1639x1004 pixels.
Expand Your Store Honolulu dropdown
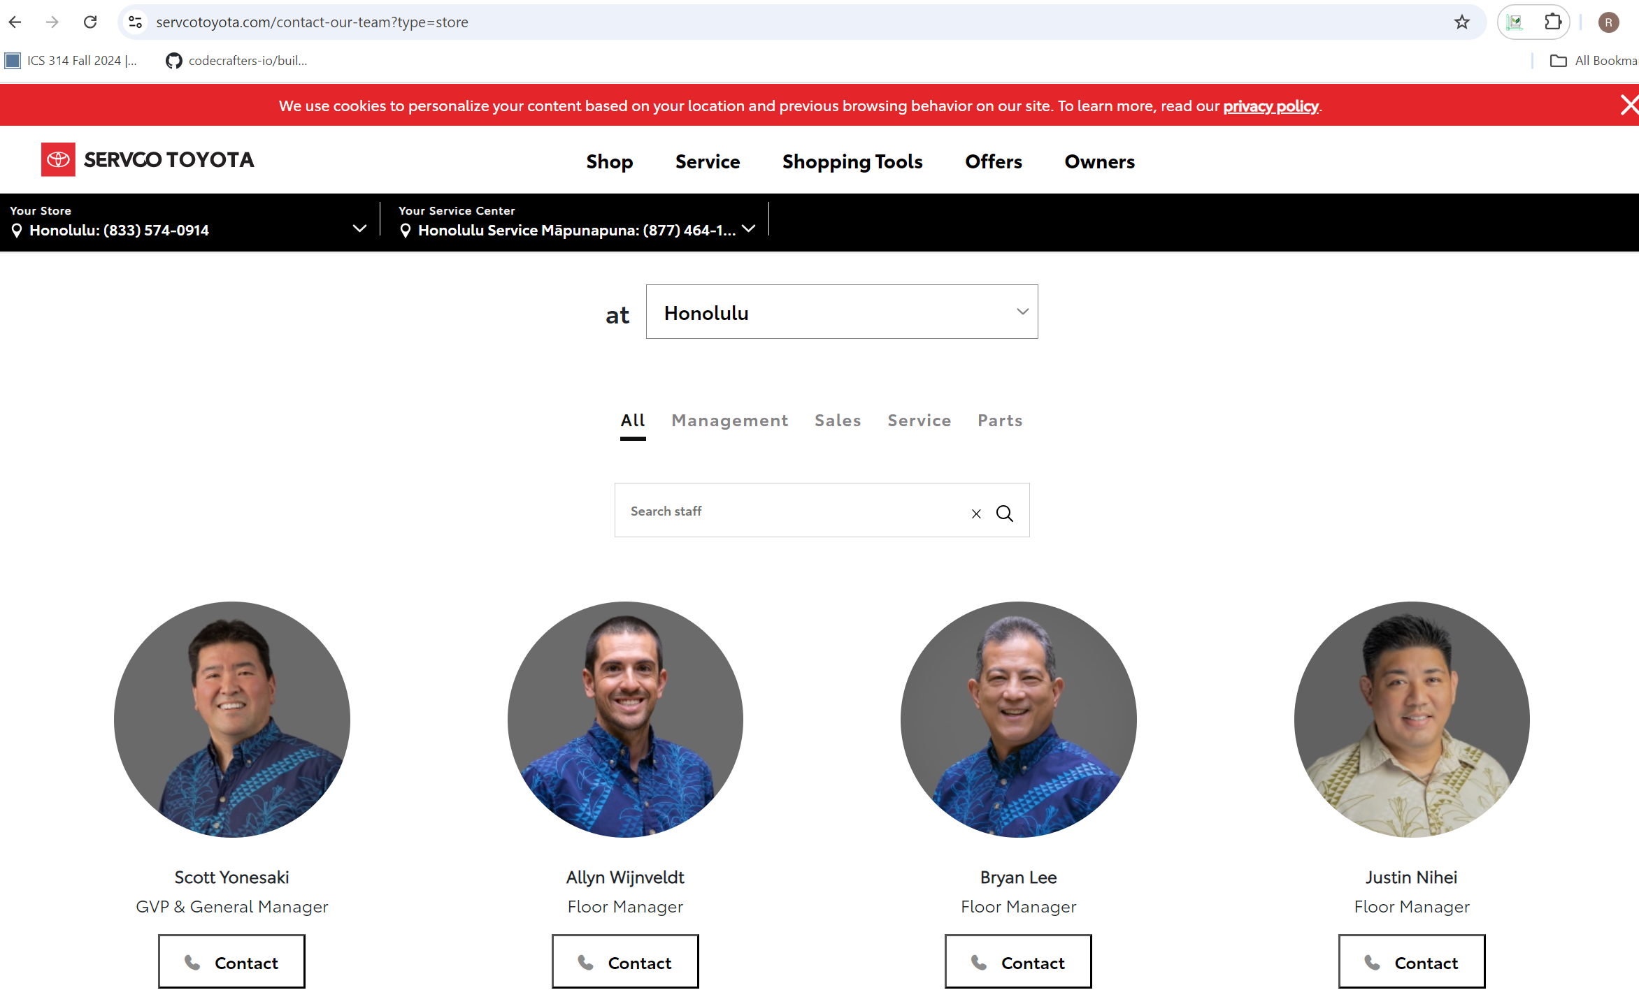[359, 229]
